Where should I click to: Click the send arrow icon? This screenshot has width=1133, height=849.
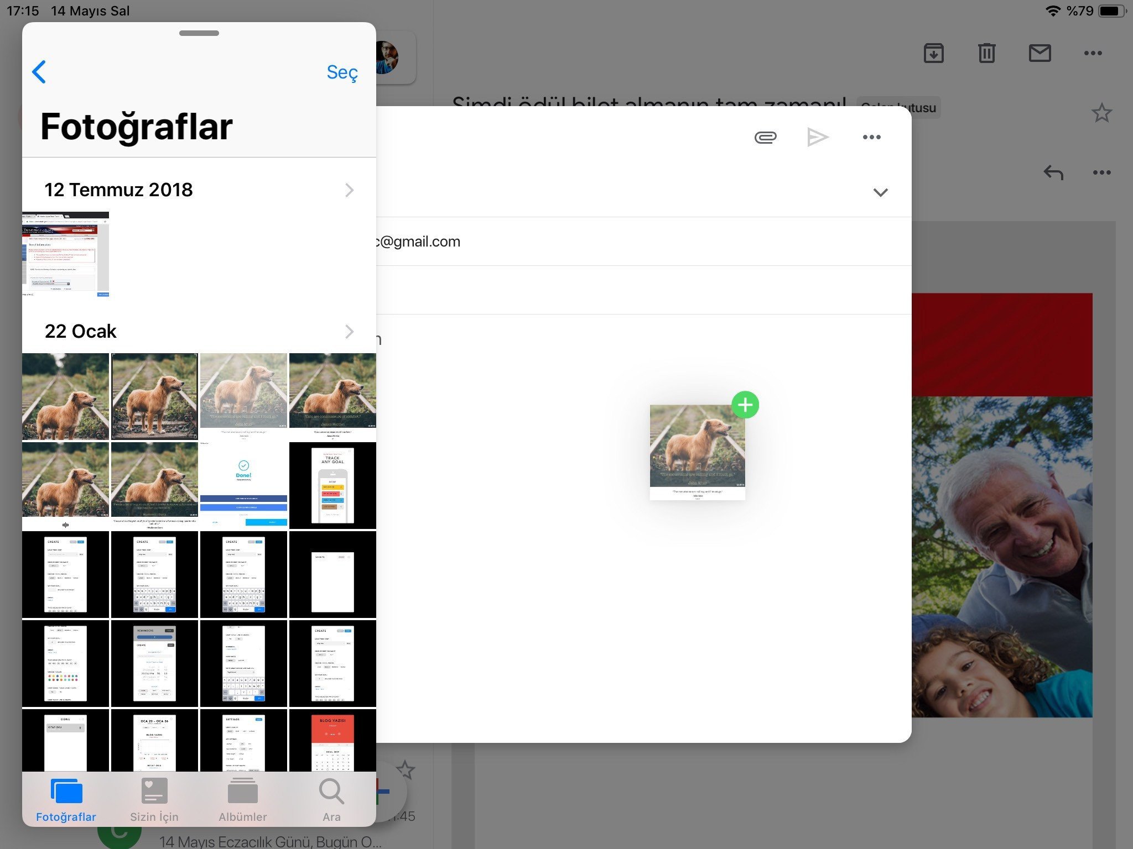[x=818, y=137]
